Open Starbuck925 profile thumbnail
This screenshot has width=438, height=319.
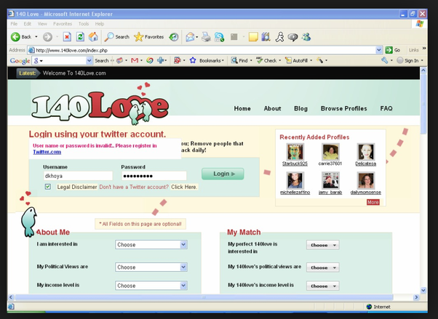tap(295, 152)
